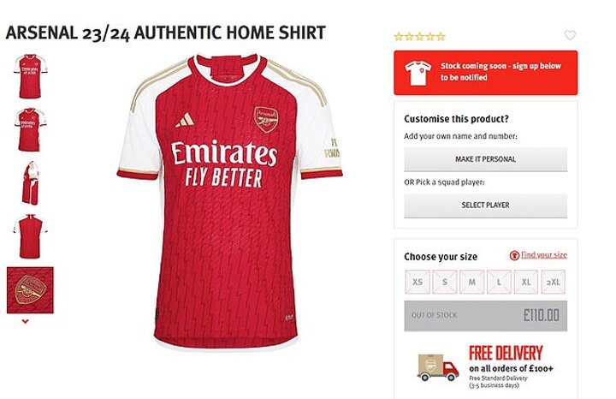Click the delivery truck icon
The width and height of the screenshot is (616, 399).
click(438, 367)
